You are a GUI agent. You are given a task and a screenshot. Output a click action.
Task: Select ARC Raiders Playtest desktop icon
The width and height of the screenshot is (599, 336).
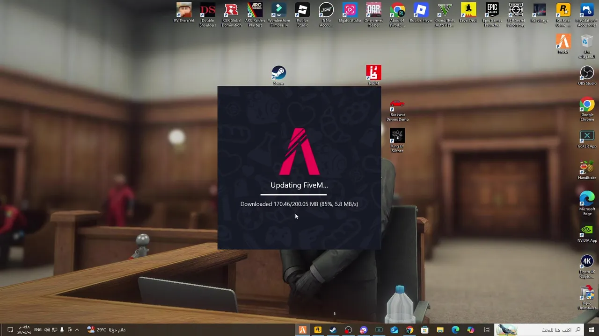coord(255,15)
